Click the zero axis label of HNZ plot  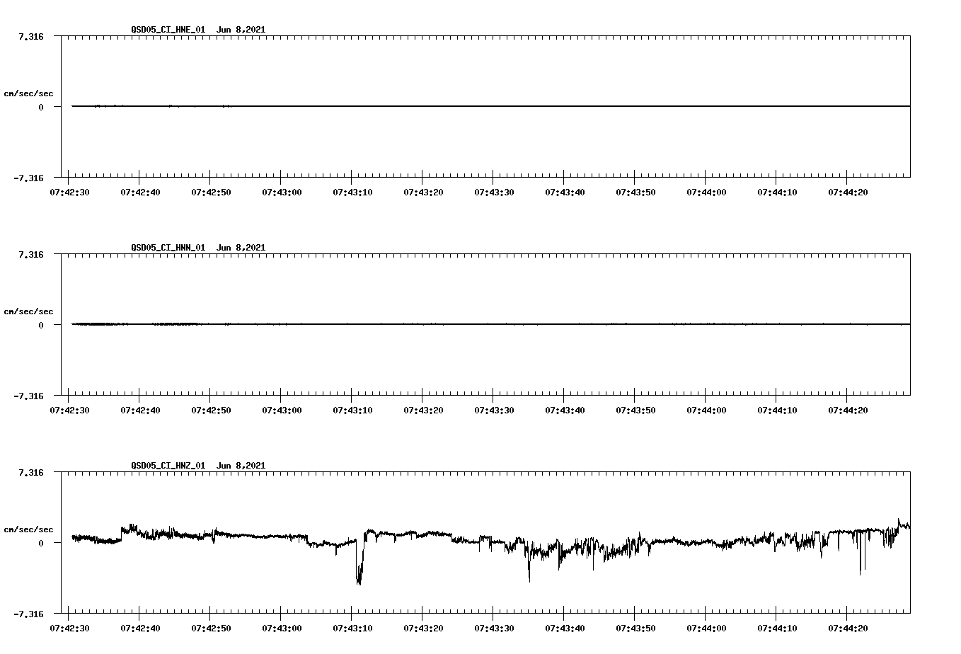41,543
